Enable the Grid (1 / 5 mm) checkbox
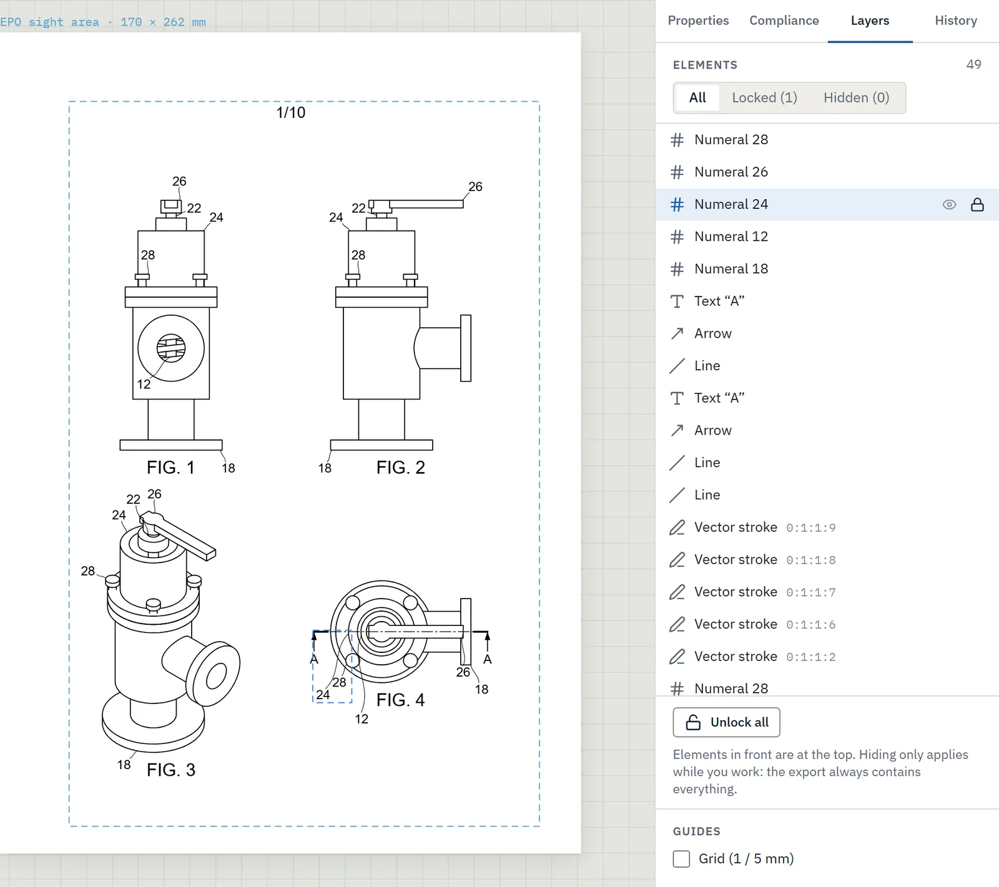This screenshot has height=887, width=999. (x=681, y=859)
